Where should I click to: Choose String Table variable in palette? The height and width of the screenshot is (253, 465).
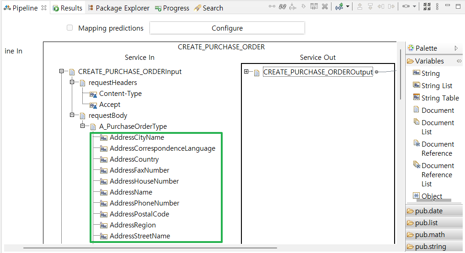pos(440,98)
